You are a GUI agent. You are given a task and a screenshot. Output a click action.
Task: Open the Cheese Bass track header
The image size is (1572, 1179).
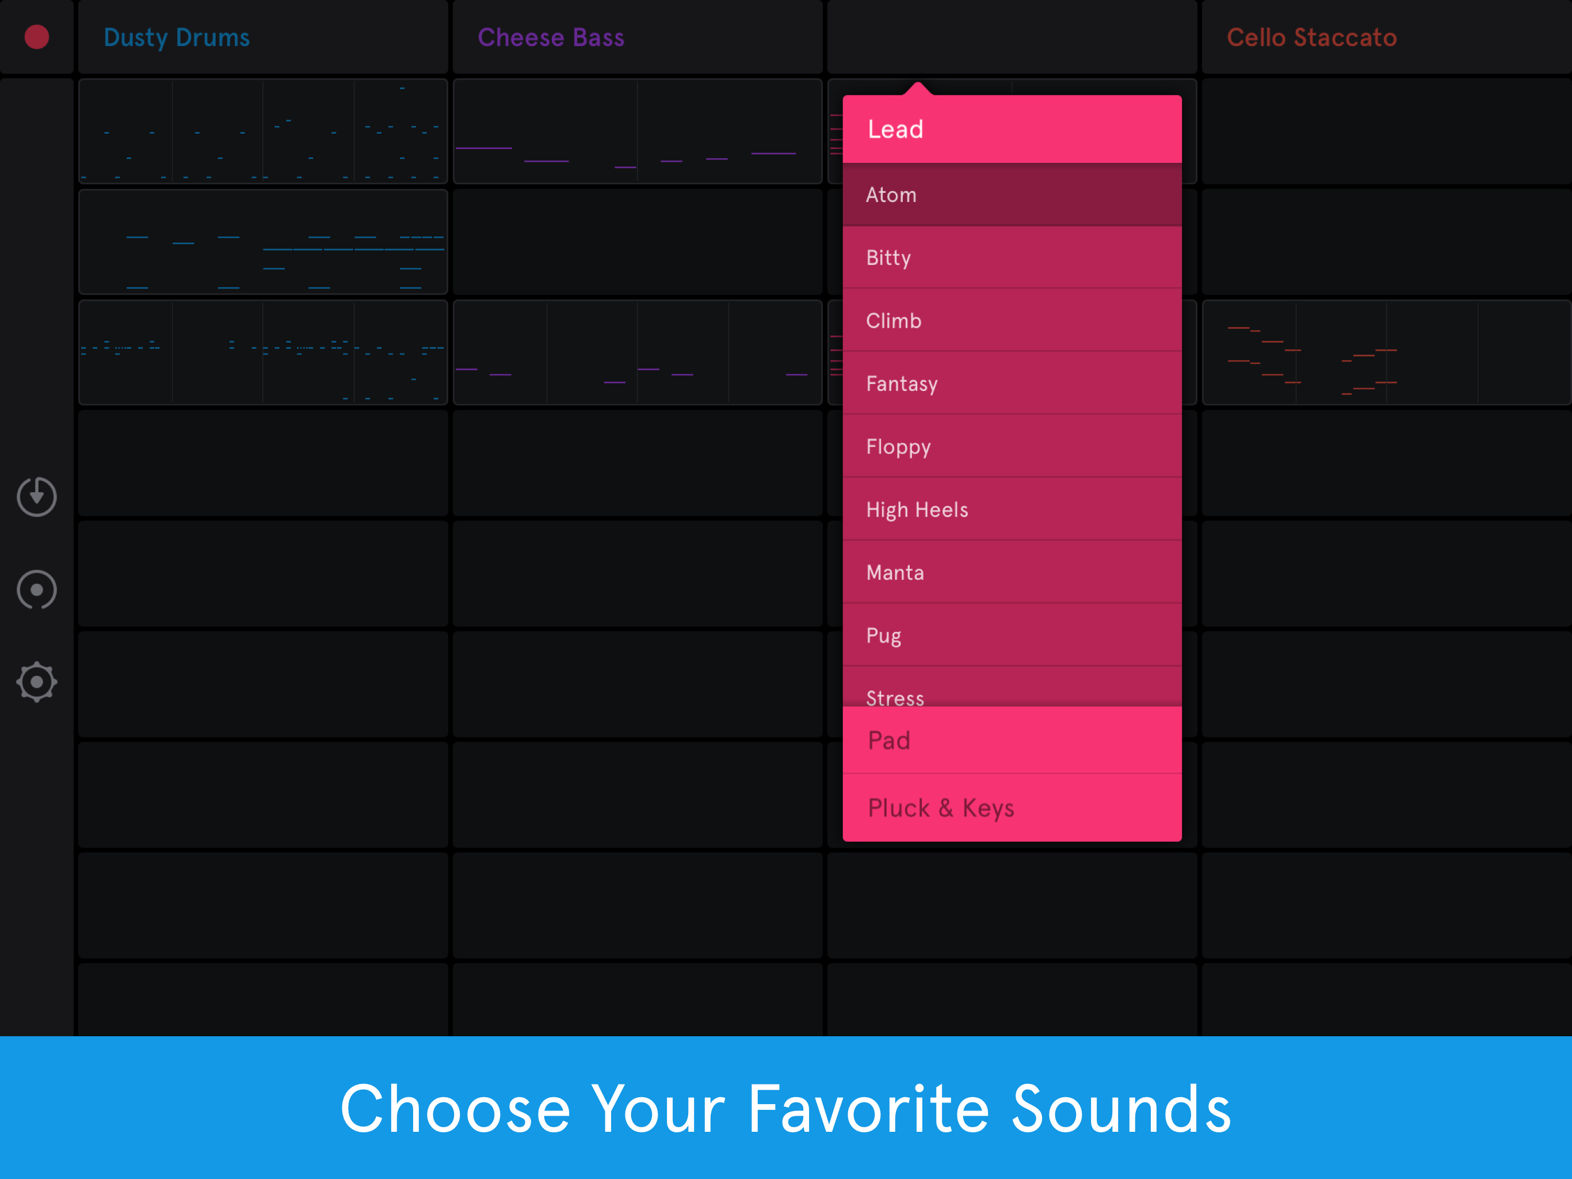click(x=637, y=37)
